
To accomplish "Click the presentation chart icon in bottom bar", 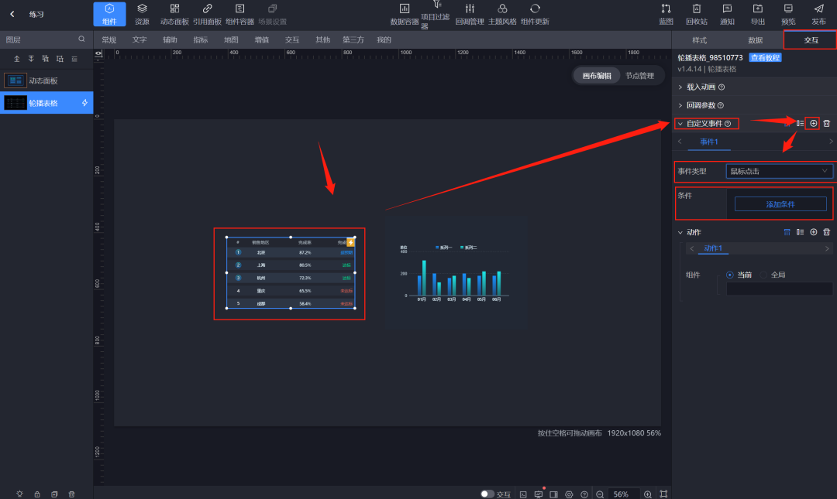I will click(x=538, y=494).
